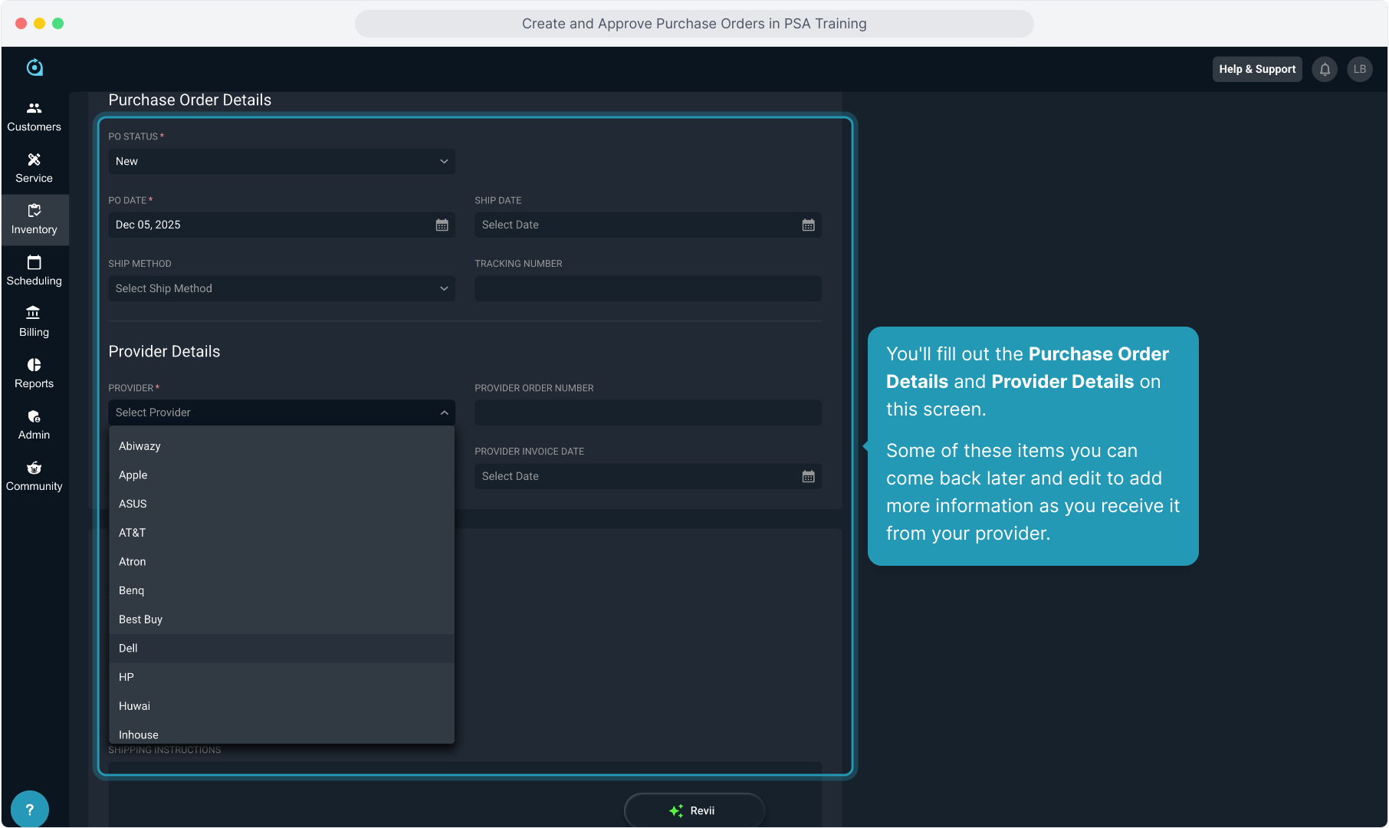Choose Dell from provider list
This screenshot has width=1389, height=828.
(x=128, y=648)
